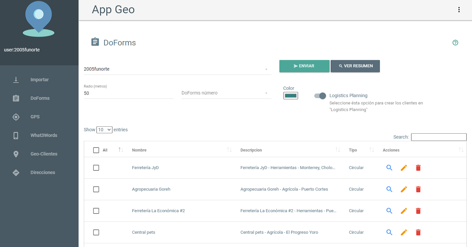Click the magnifier icon for Ferretería JyD

(389, 168)
